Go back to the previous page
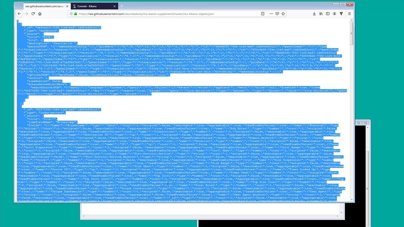 pyautogui.click(x=19, y=14)
